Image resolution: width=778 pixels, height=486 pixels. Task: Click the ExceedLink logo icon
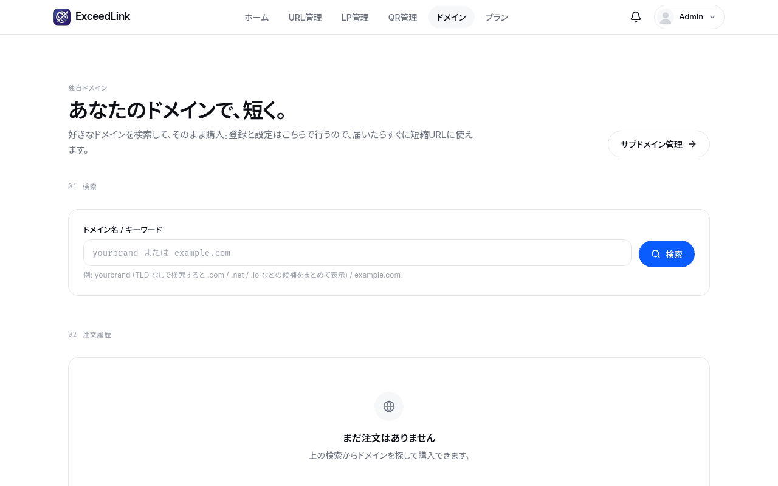click(62, 17)
